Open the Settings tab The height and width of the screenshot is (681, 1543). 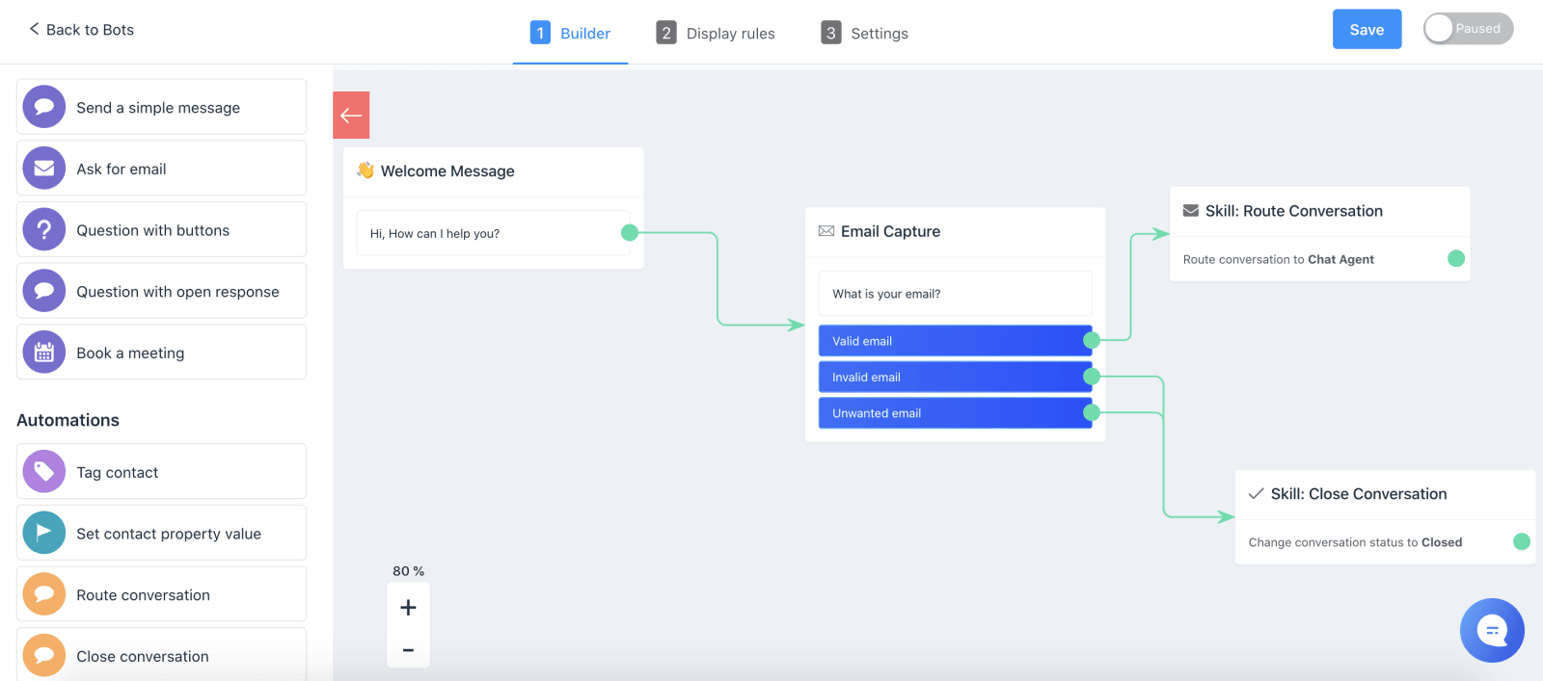[865, 33]
